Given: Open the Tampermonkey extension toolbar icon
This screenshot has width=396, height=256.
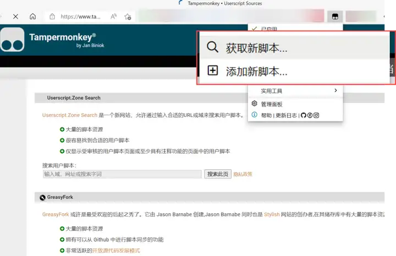Looking at the screenshot, I should [335, 16].
